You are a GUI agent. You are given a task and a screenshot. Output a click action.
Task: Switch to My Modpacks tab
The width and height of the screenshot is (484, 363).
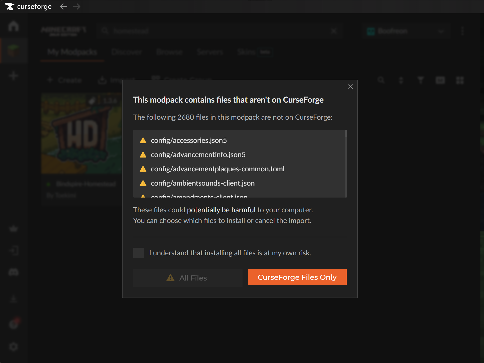click(72, 52)
